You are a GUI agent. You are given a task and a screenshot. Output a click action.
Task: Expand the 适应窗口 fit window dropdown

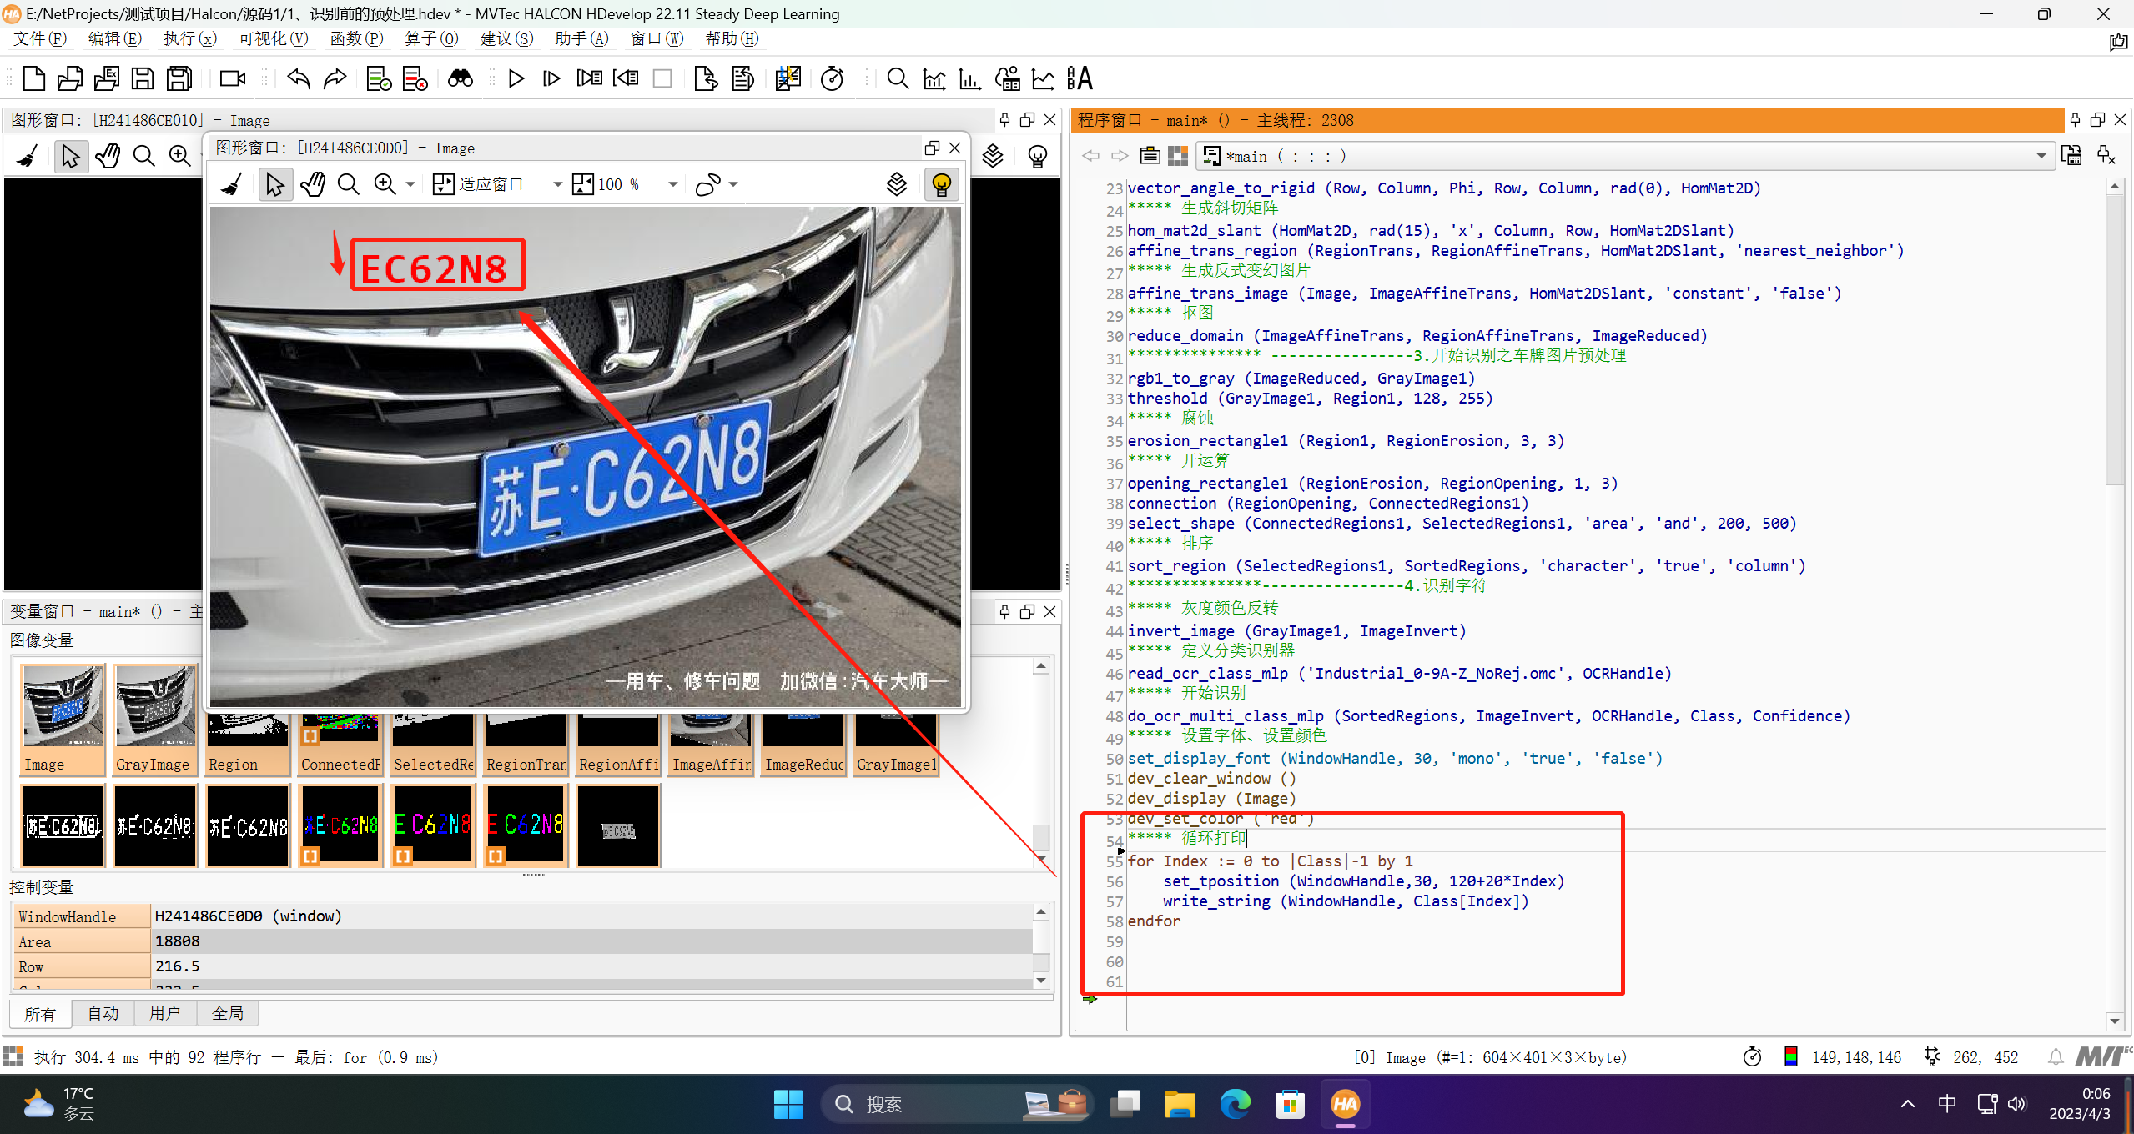click(x=557, y=184)
